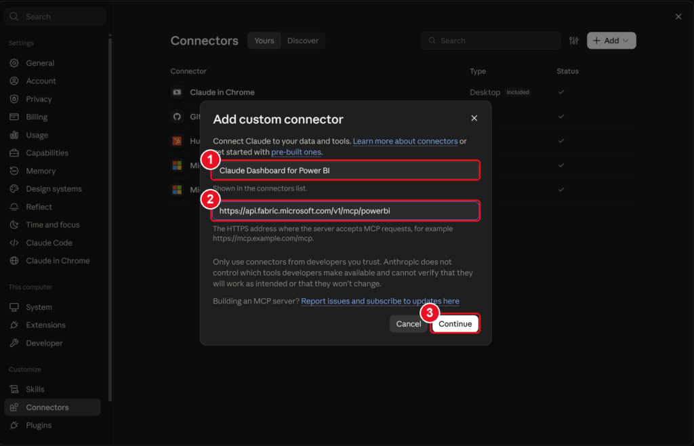Click the Claude in Chrome connector row icon

coord(177,92)
